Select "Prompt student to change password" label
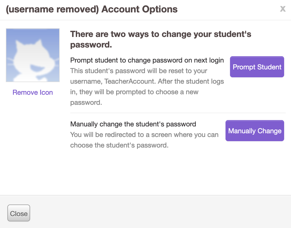 147,60
